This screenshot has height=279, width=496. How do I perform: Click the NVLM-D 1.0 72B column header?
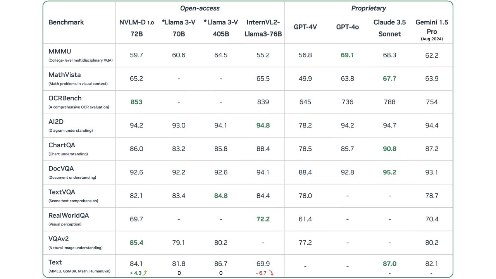(x=136, y=28)
